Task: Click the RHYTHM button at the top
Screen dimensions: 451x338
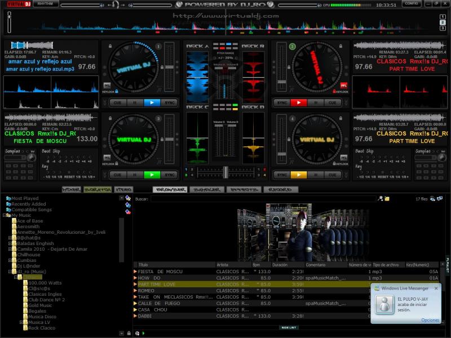Action: 45,4
